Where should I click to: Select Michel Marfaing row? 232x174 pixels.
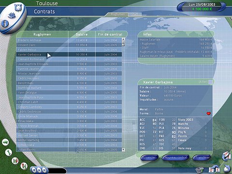tap(69, 140)
